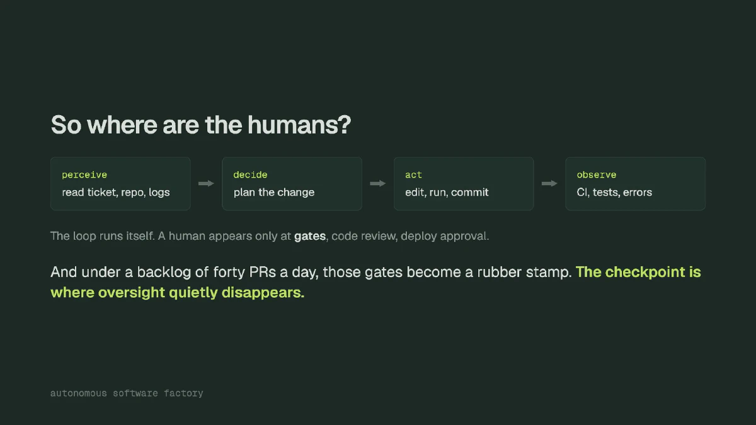Click the arrow between act and observe
Screen dimensions: 756x425
click(549, 183)
